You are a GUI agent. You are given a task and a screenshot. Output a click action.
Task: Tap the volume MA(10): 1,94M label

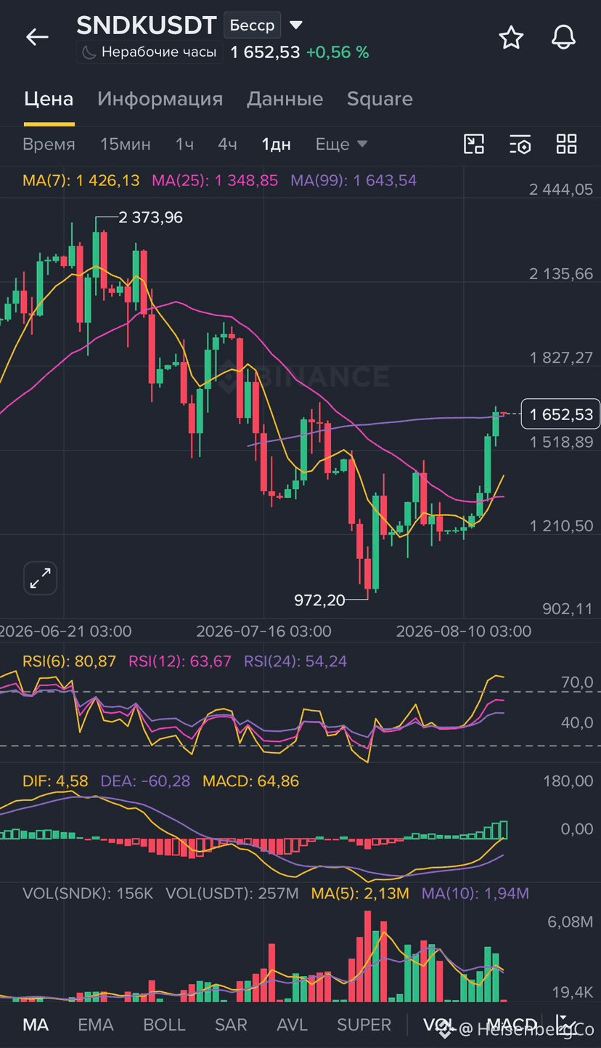(475, 892)
